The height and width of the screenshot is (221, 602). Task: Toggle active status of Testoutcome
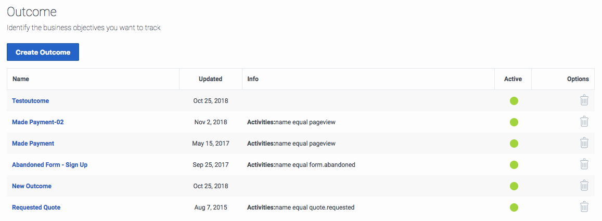(x=514, y=101)
